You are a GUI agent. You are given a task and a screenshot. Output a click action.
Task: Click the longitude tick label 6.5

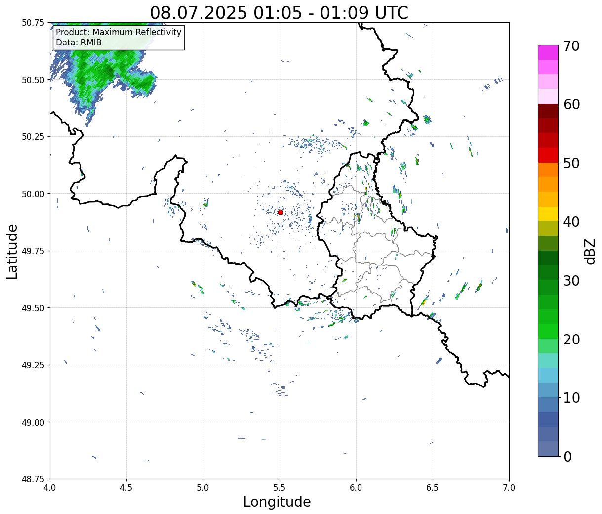pyautogui.click(x=433, y=487)
